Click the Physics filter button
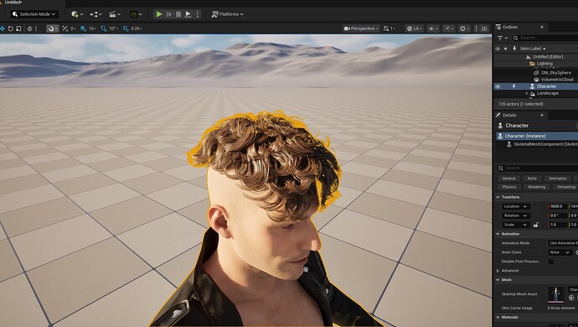The height and width of the screenshot is (327, 578). [x=509, y=187]
